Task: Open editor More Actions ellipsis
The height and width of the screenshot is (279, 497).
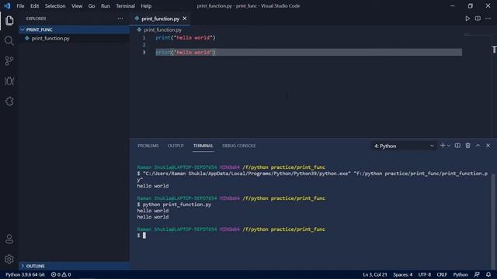Action: 488,19
